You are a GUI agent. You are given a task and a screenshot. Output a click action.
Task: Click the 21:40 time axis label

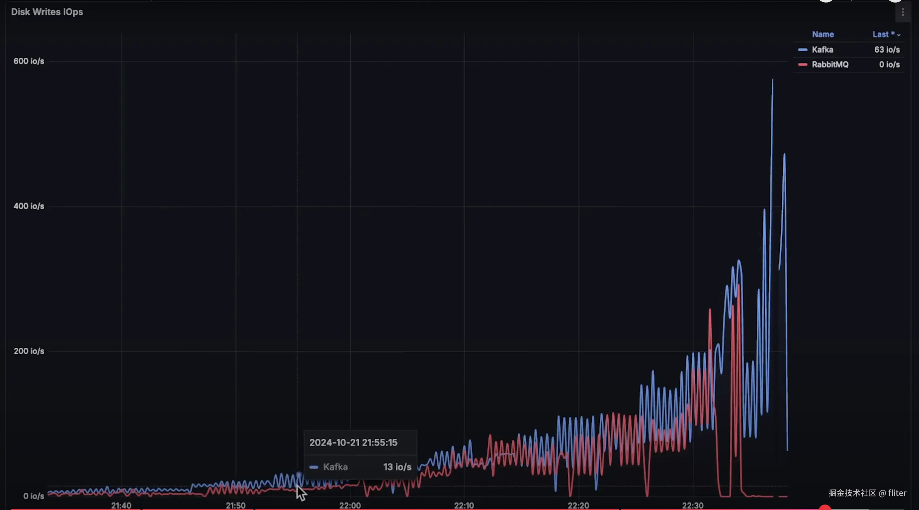121,505
